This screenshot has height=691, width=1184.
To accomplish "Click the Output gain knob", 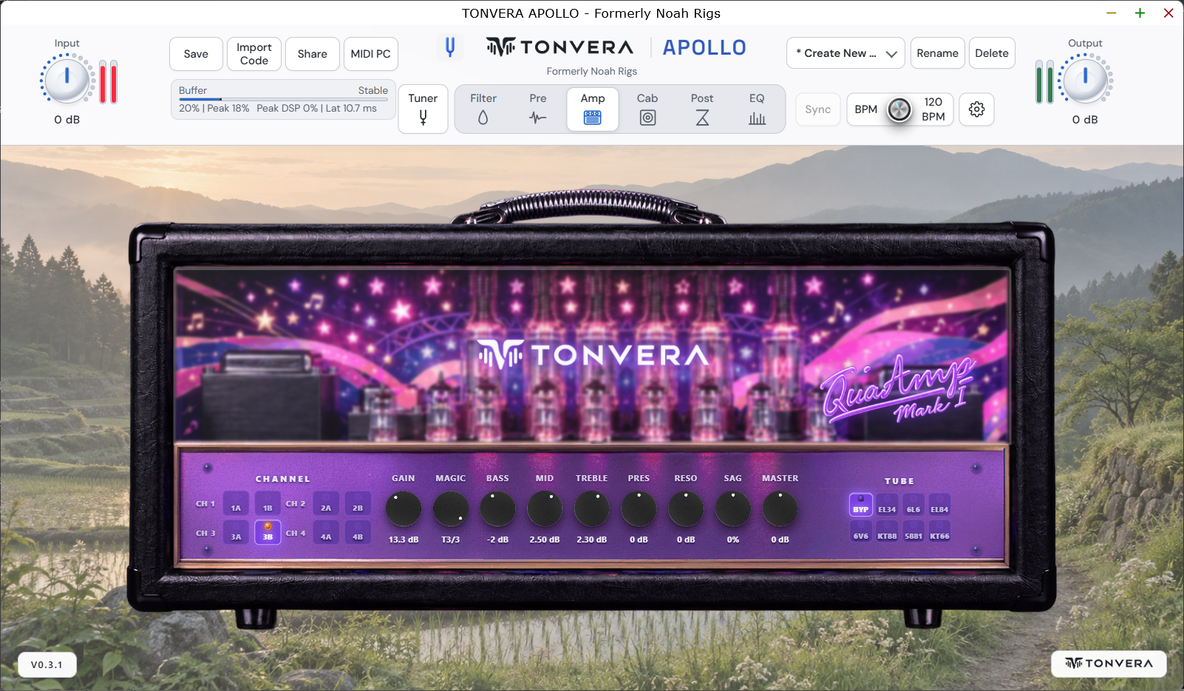I will [1085, 80].
